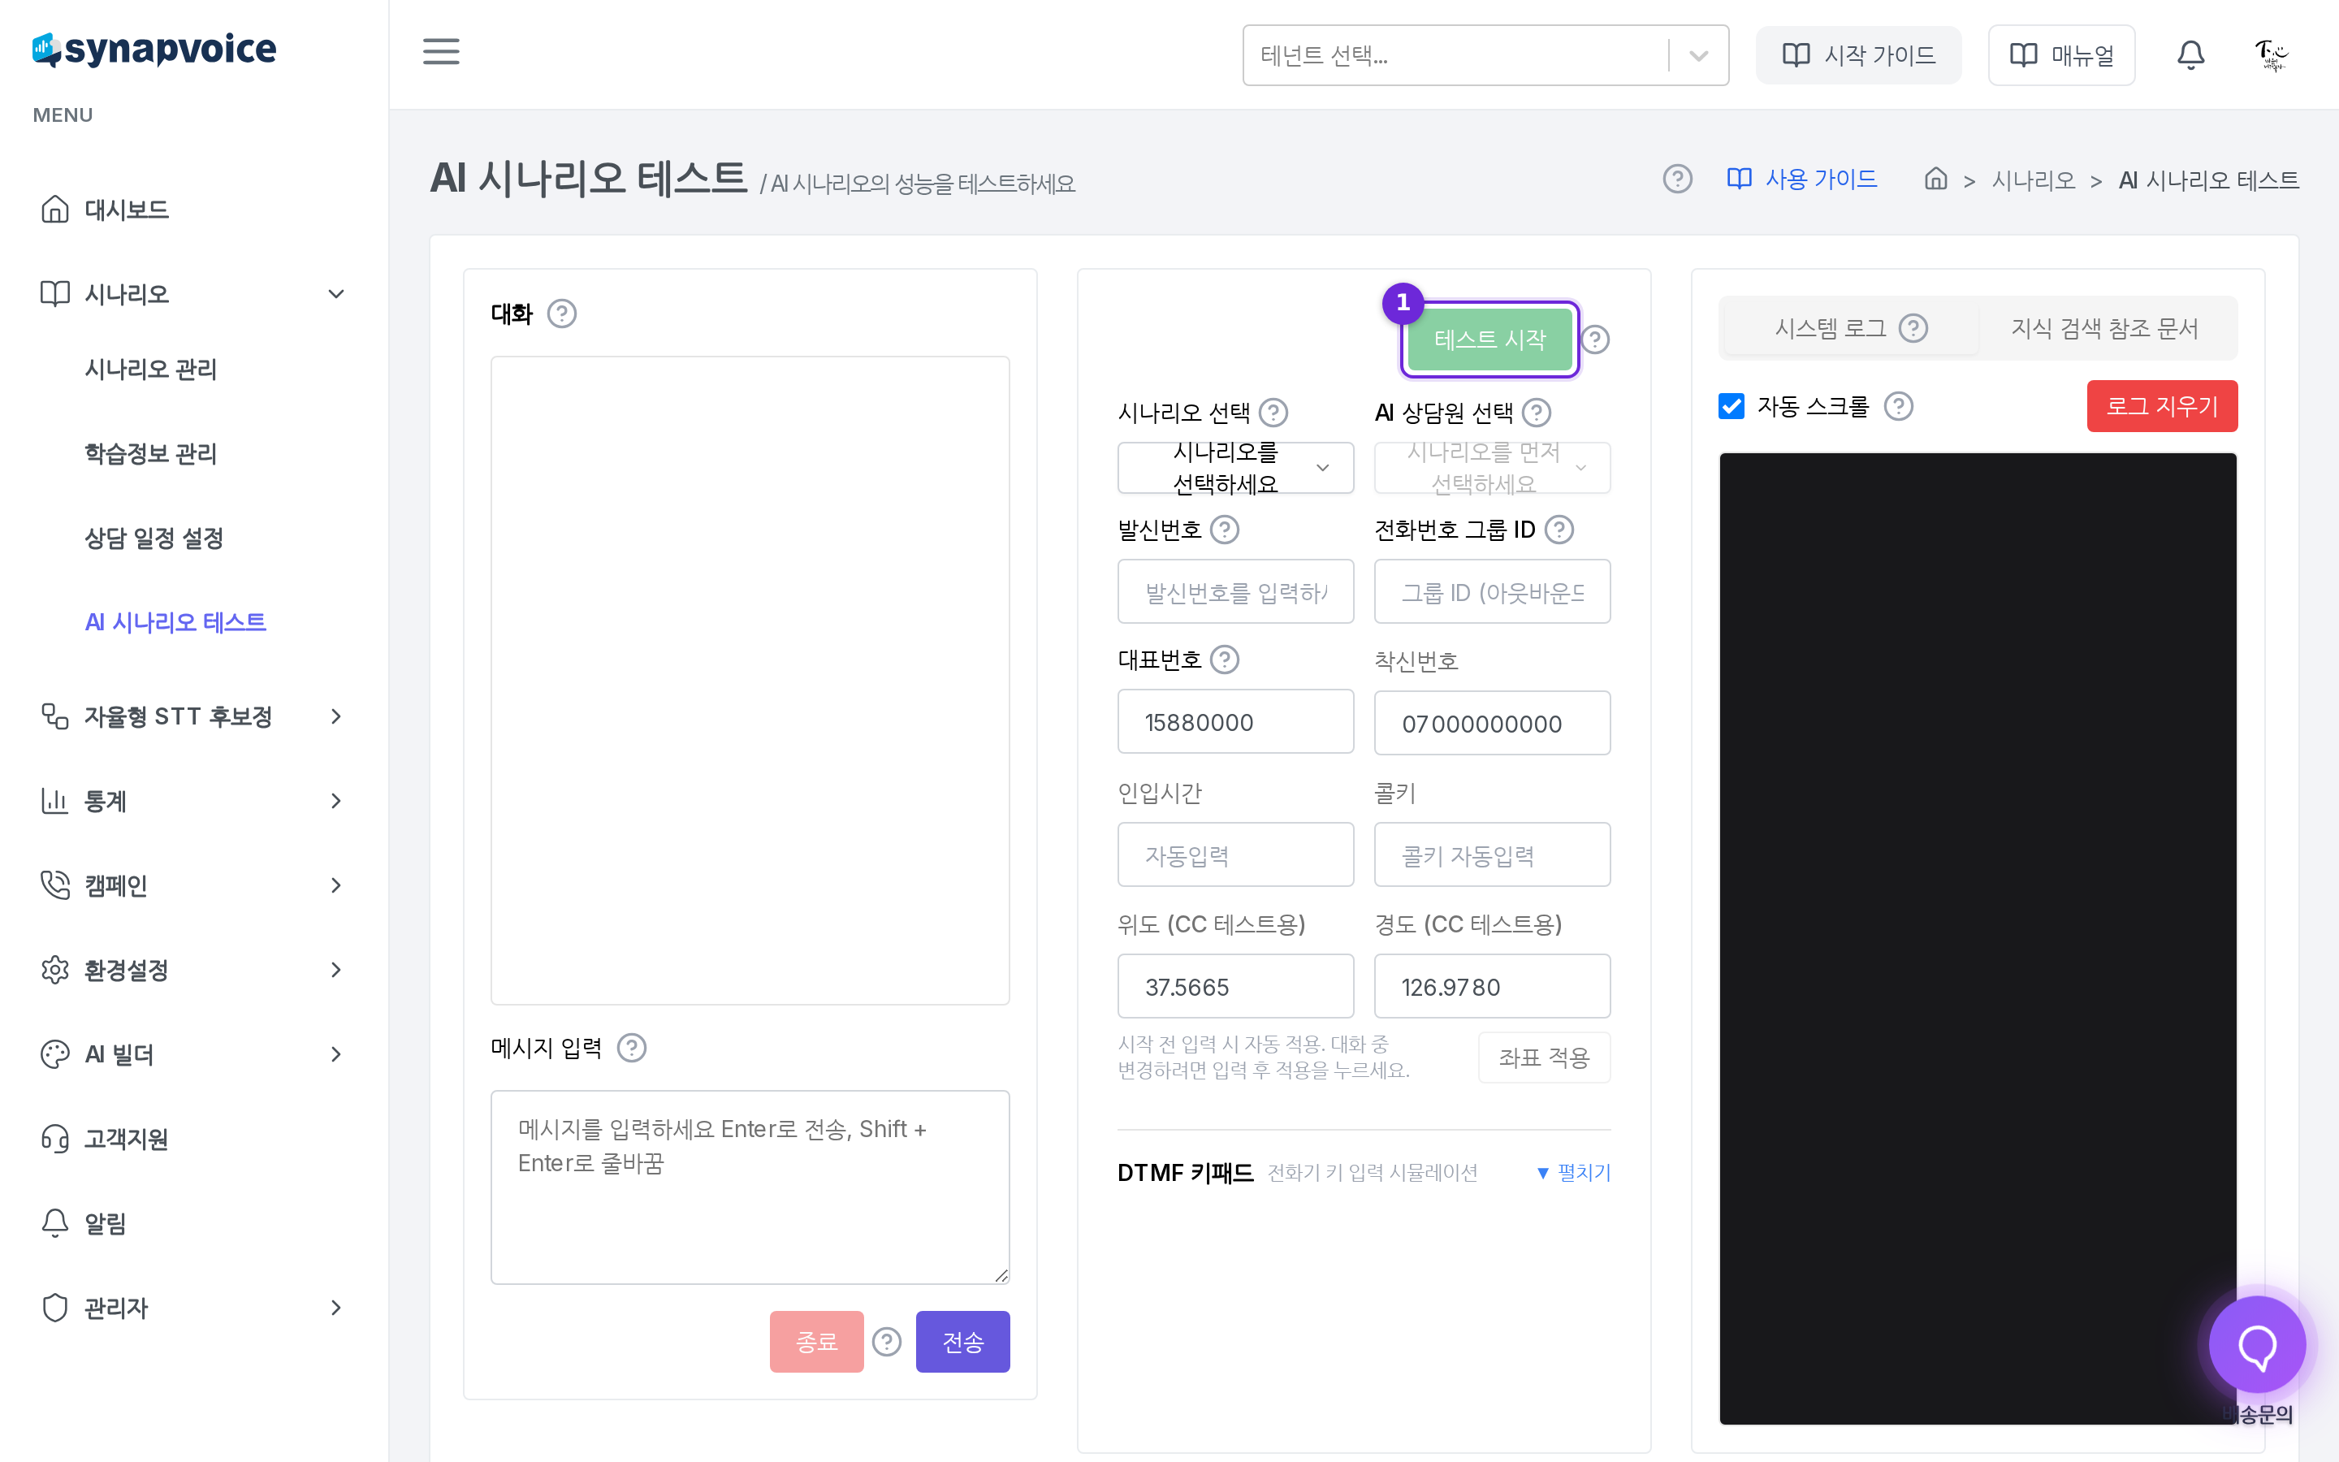Open notifications bell in top bar

2190,55
